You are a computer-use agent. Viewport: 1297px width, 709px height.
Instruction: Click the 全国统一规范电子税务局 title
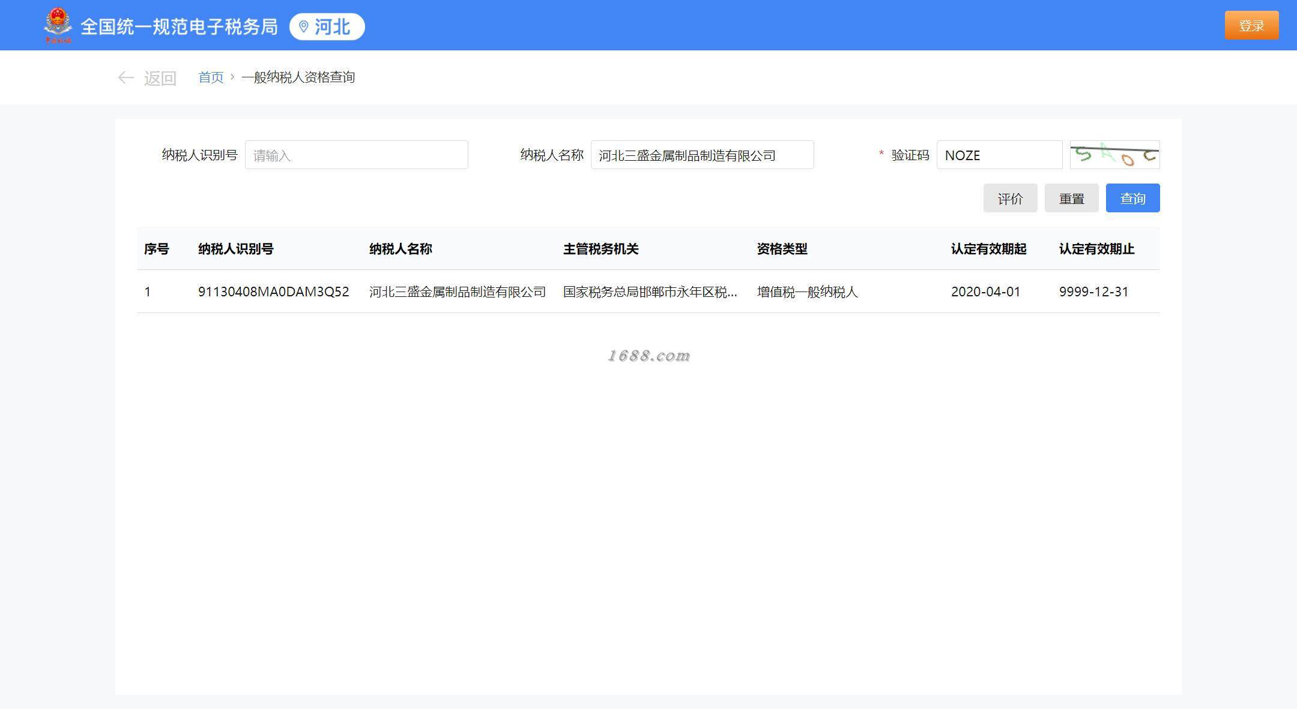click(179, 27)
